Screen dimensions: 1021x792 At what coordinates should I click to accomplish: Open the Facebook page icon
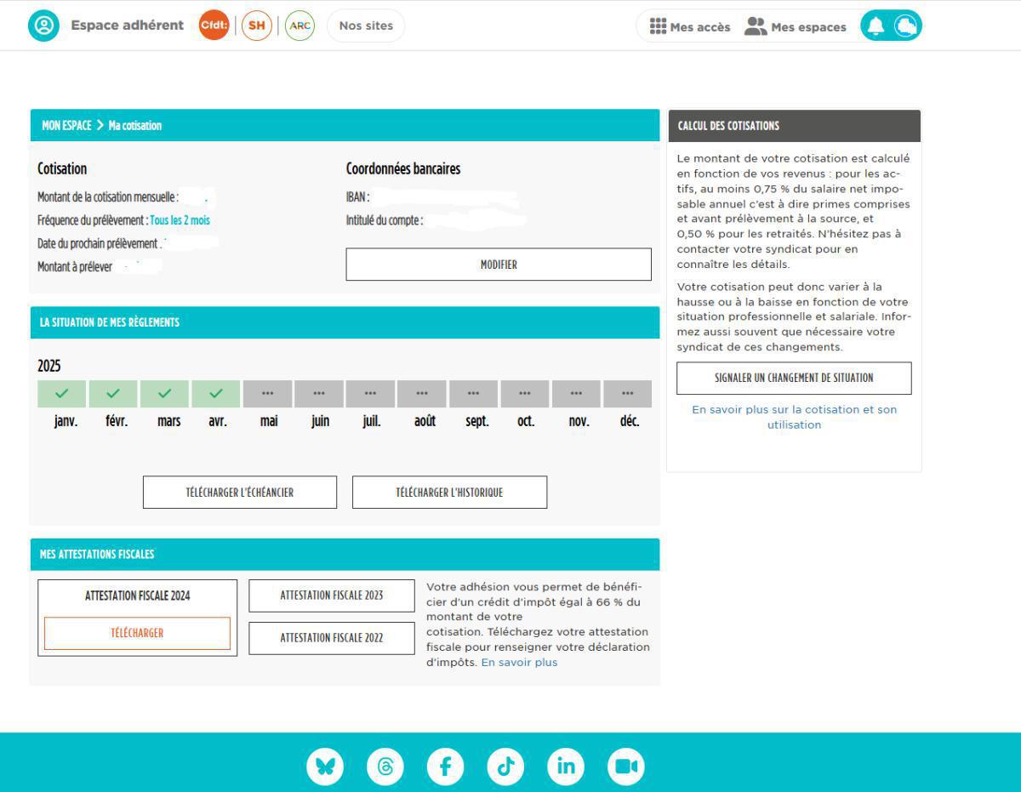click(445, 766)
